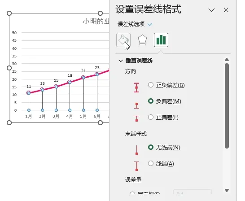Click the data label 11 above 1月
Viewport: 245px width, 201px height.
click(29, 87)
